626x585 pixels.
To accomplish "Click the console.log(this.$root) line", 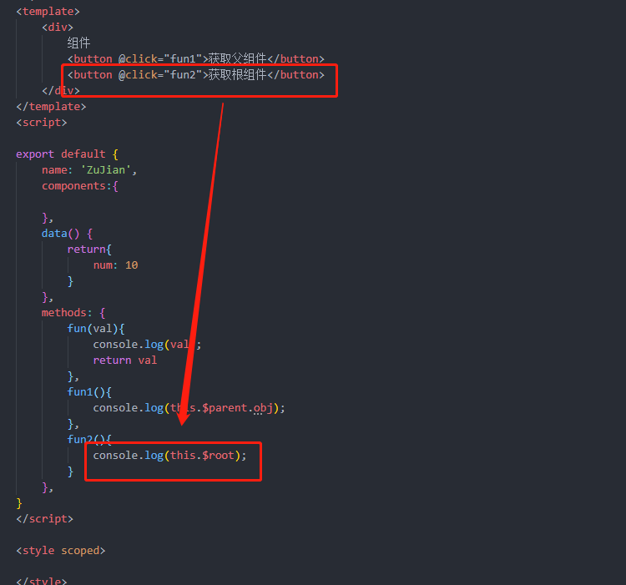I will [x=170, y=456].
